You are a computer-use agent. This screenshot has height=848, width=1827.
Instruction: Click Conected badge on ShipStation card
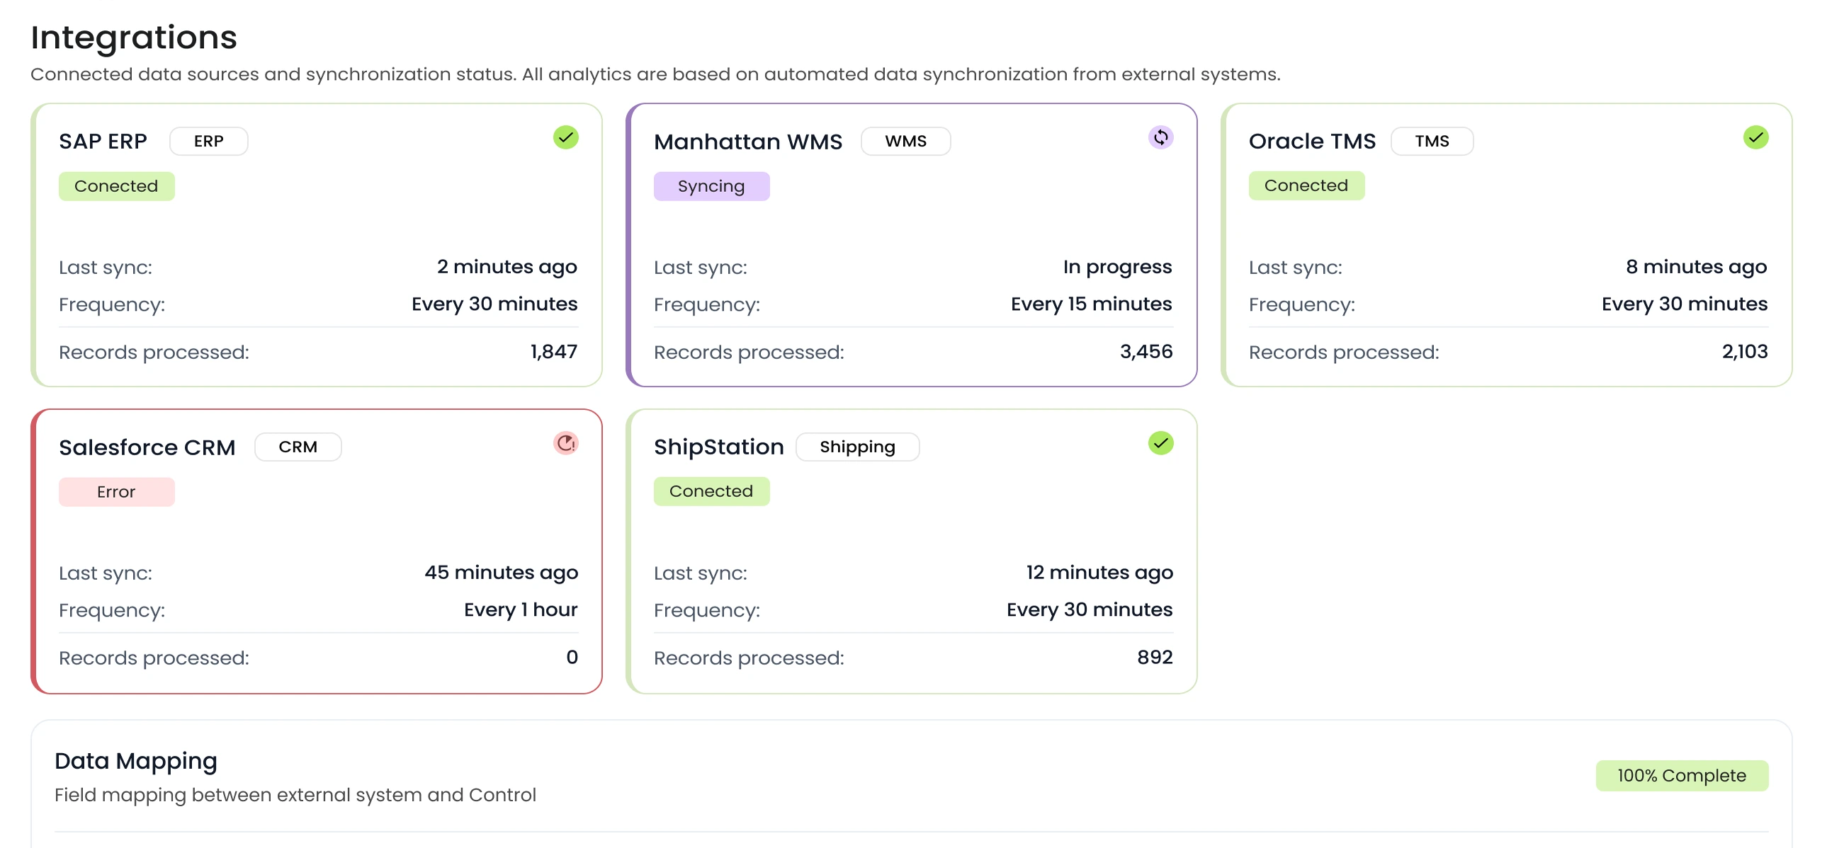click(711, 491)
